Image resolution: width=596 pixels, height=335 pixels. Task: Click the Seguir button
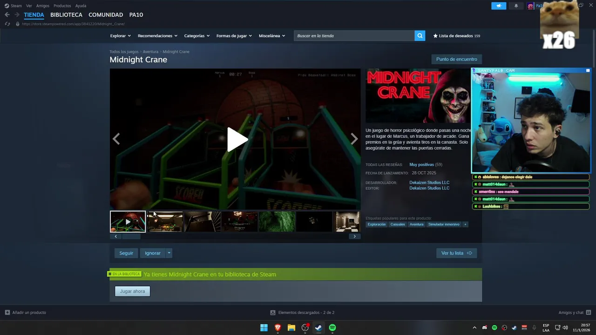126,253
